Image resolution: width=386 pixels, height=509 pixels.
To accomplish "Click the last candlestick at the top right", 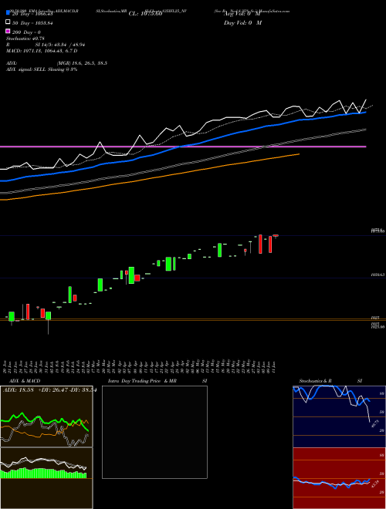I will [276, 236].
